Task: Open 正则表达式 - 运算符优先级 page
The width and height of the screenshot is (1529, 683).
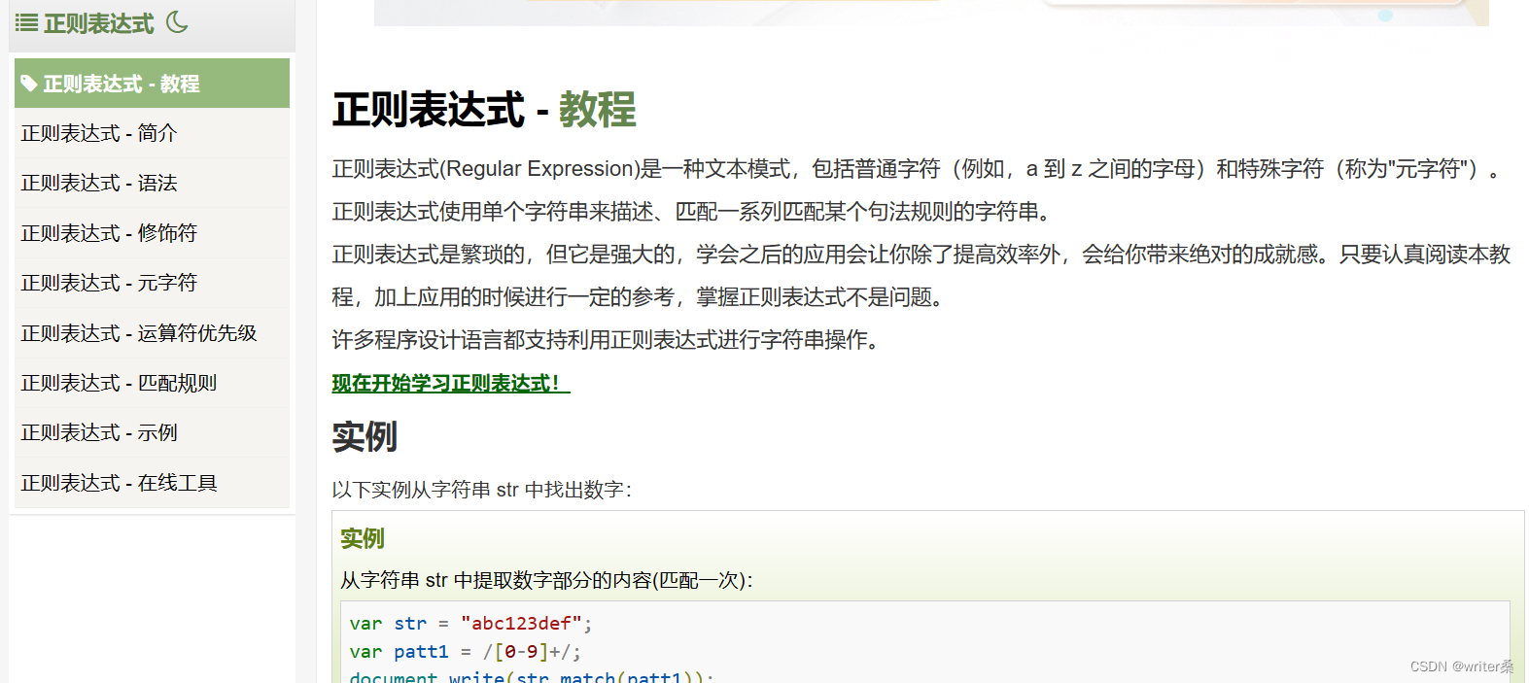Action: pos(152,333)
